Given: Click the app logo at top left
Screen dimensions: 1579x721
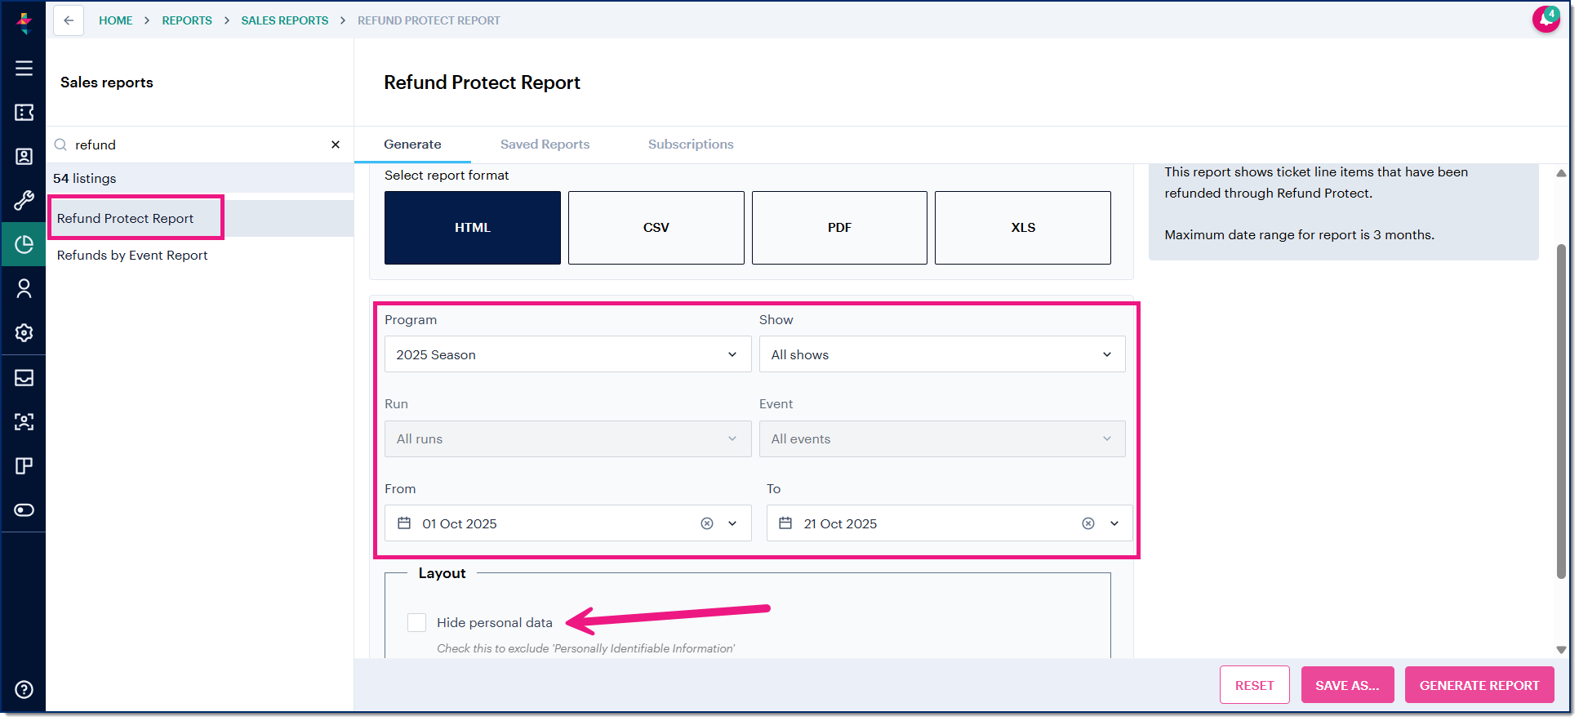Looking at the screenshot, I should click(x=24, y=22).
